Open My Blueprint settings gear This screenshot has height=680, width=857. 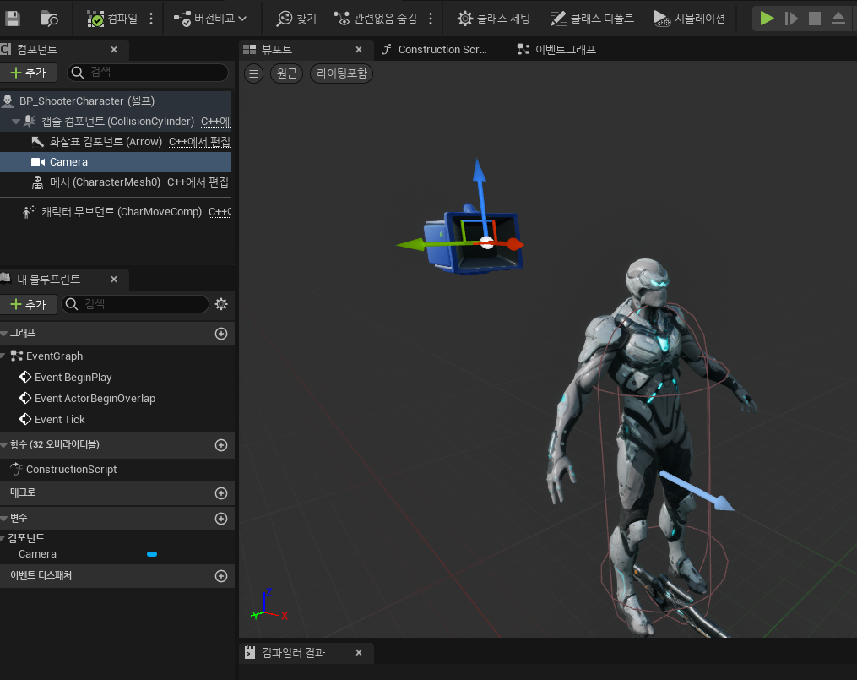coord(221,304)
